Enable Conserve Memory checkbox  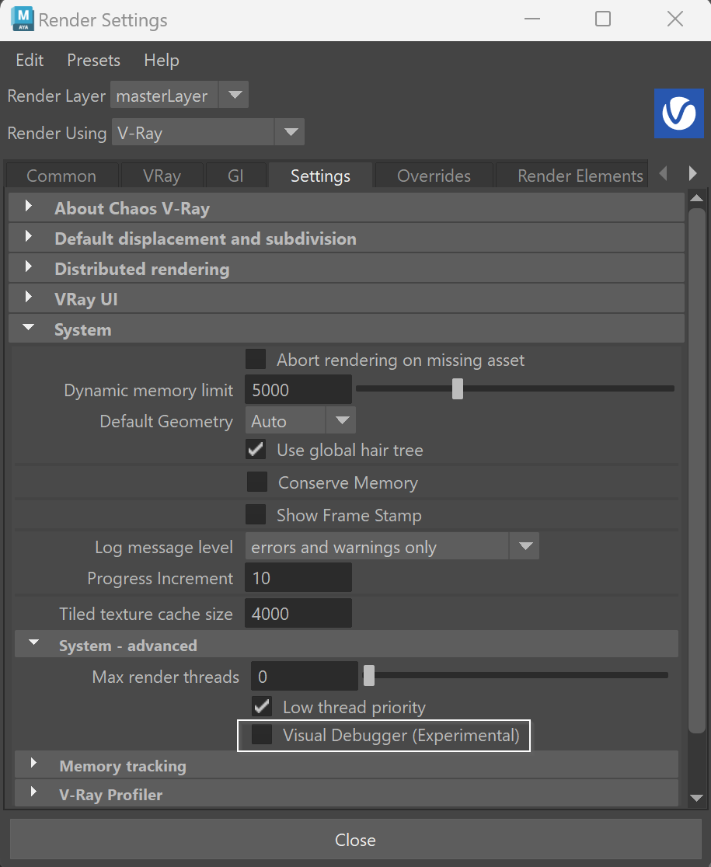point(257,482)
